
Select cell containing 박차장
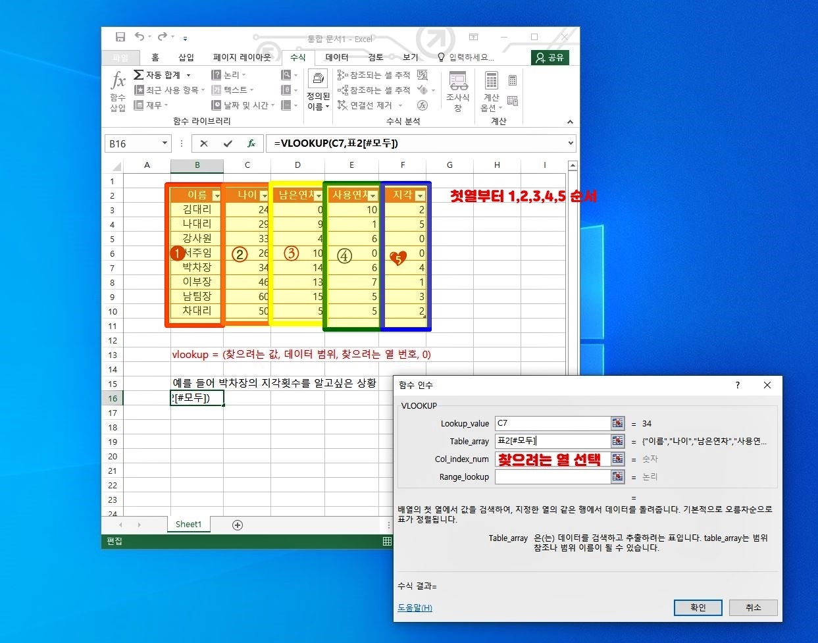pyautogui.click(x=197, y=267)
